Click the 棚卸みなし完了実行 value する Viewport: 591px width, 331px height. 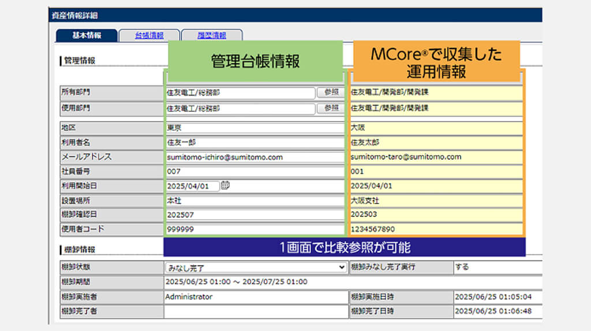tap(462, 267)
